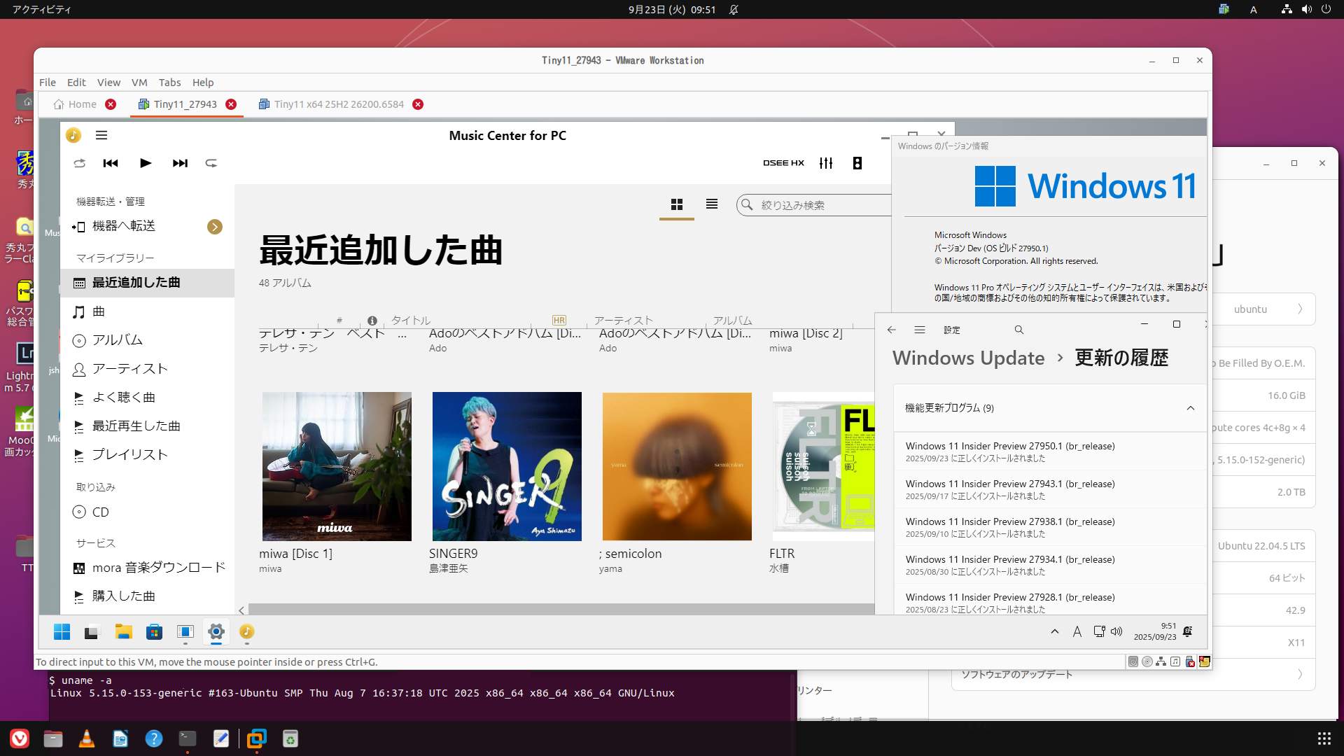The height and width of the screenshot is (756, 1344).
Task: Open Music Center hamburger menu
Action: (x=101, y=135)
